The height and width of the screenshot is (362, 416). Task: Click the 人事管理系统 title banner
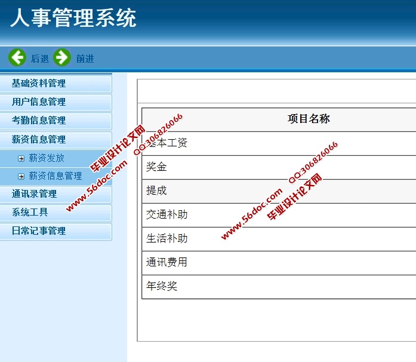[x=73, y=19]
